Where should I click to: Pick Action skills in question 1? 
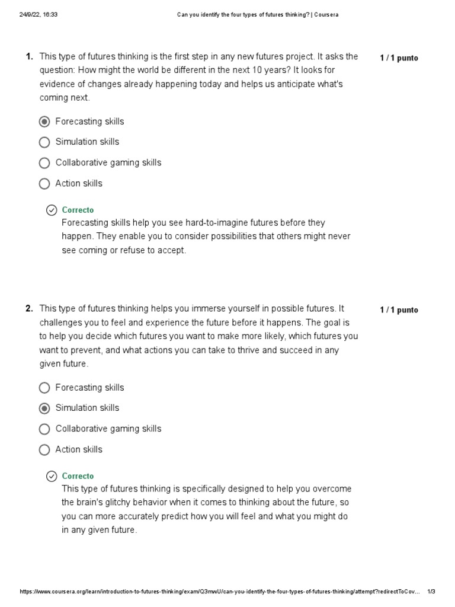(x=44, y=184)
